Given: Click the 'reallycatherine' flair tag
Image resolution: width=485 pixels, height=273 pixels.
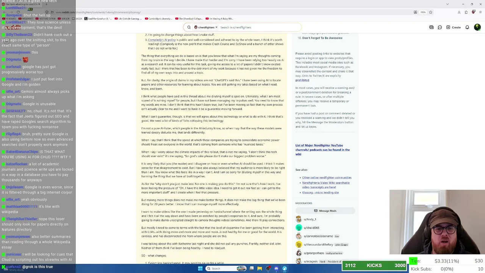Looking at the screenshot, I should click(334, 253).
